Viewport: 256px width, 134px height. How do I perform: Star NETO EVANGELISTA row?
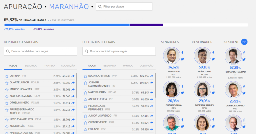coord(7,120)
